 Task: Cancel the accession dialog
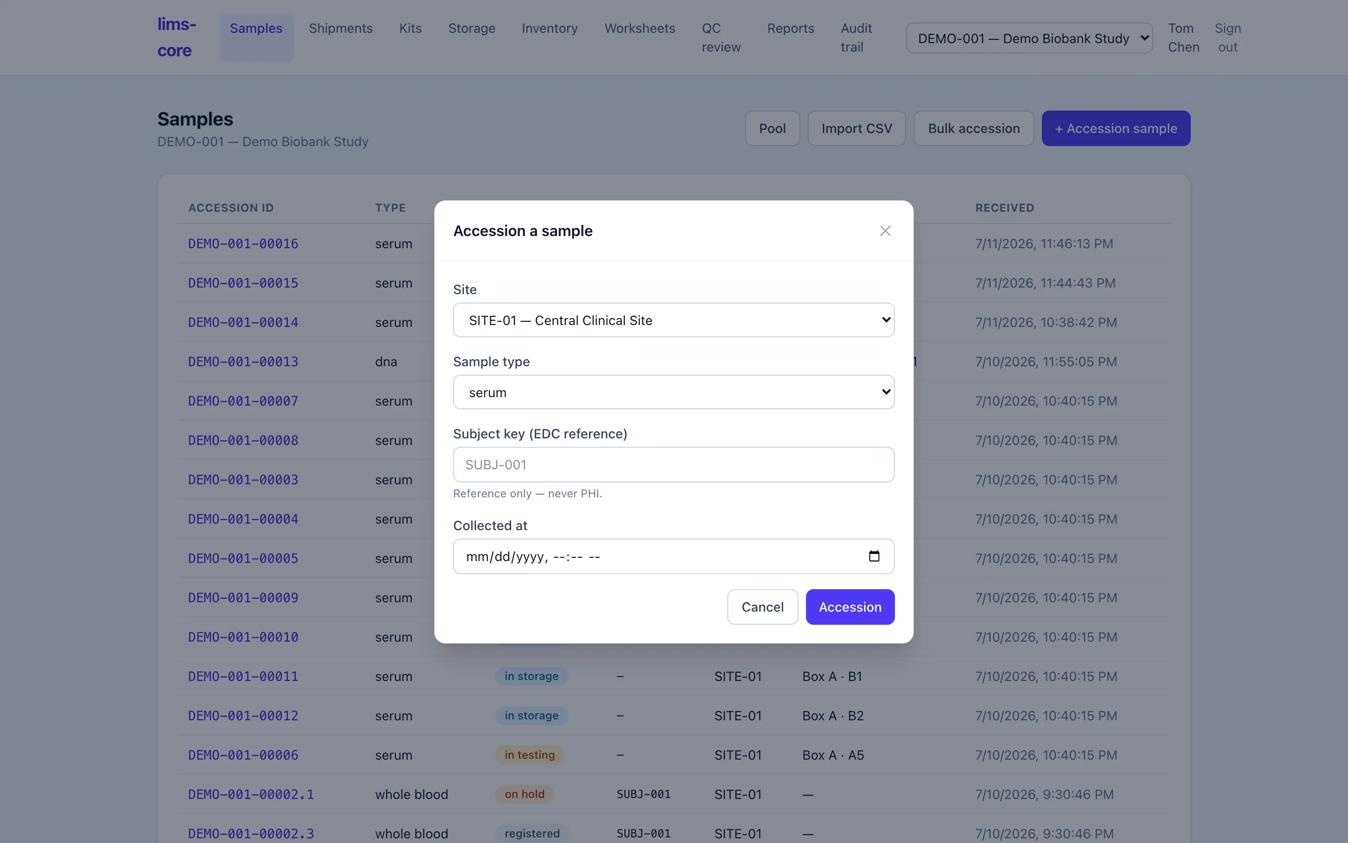(762, 606)
